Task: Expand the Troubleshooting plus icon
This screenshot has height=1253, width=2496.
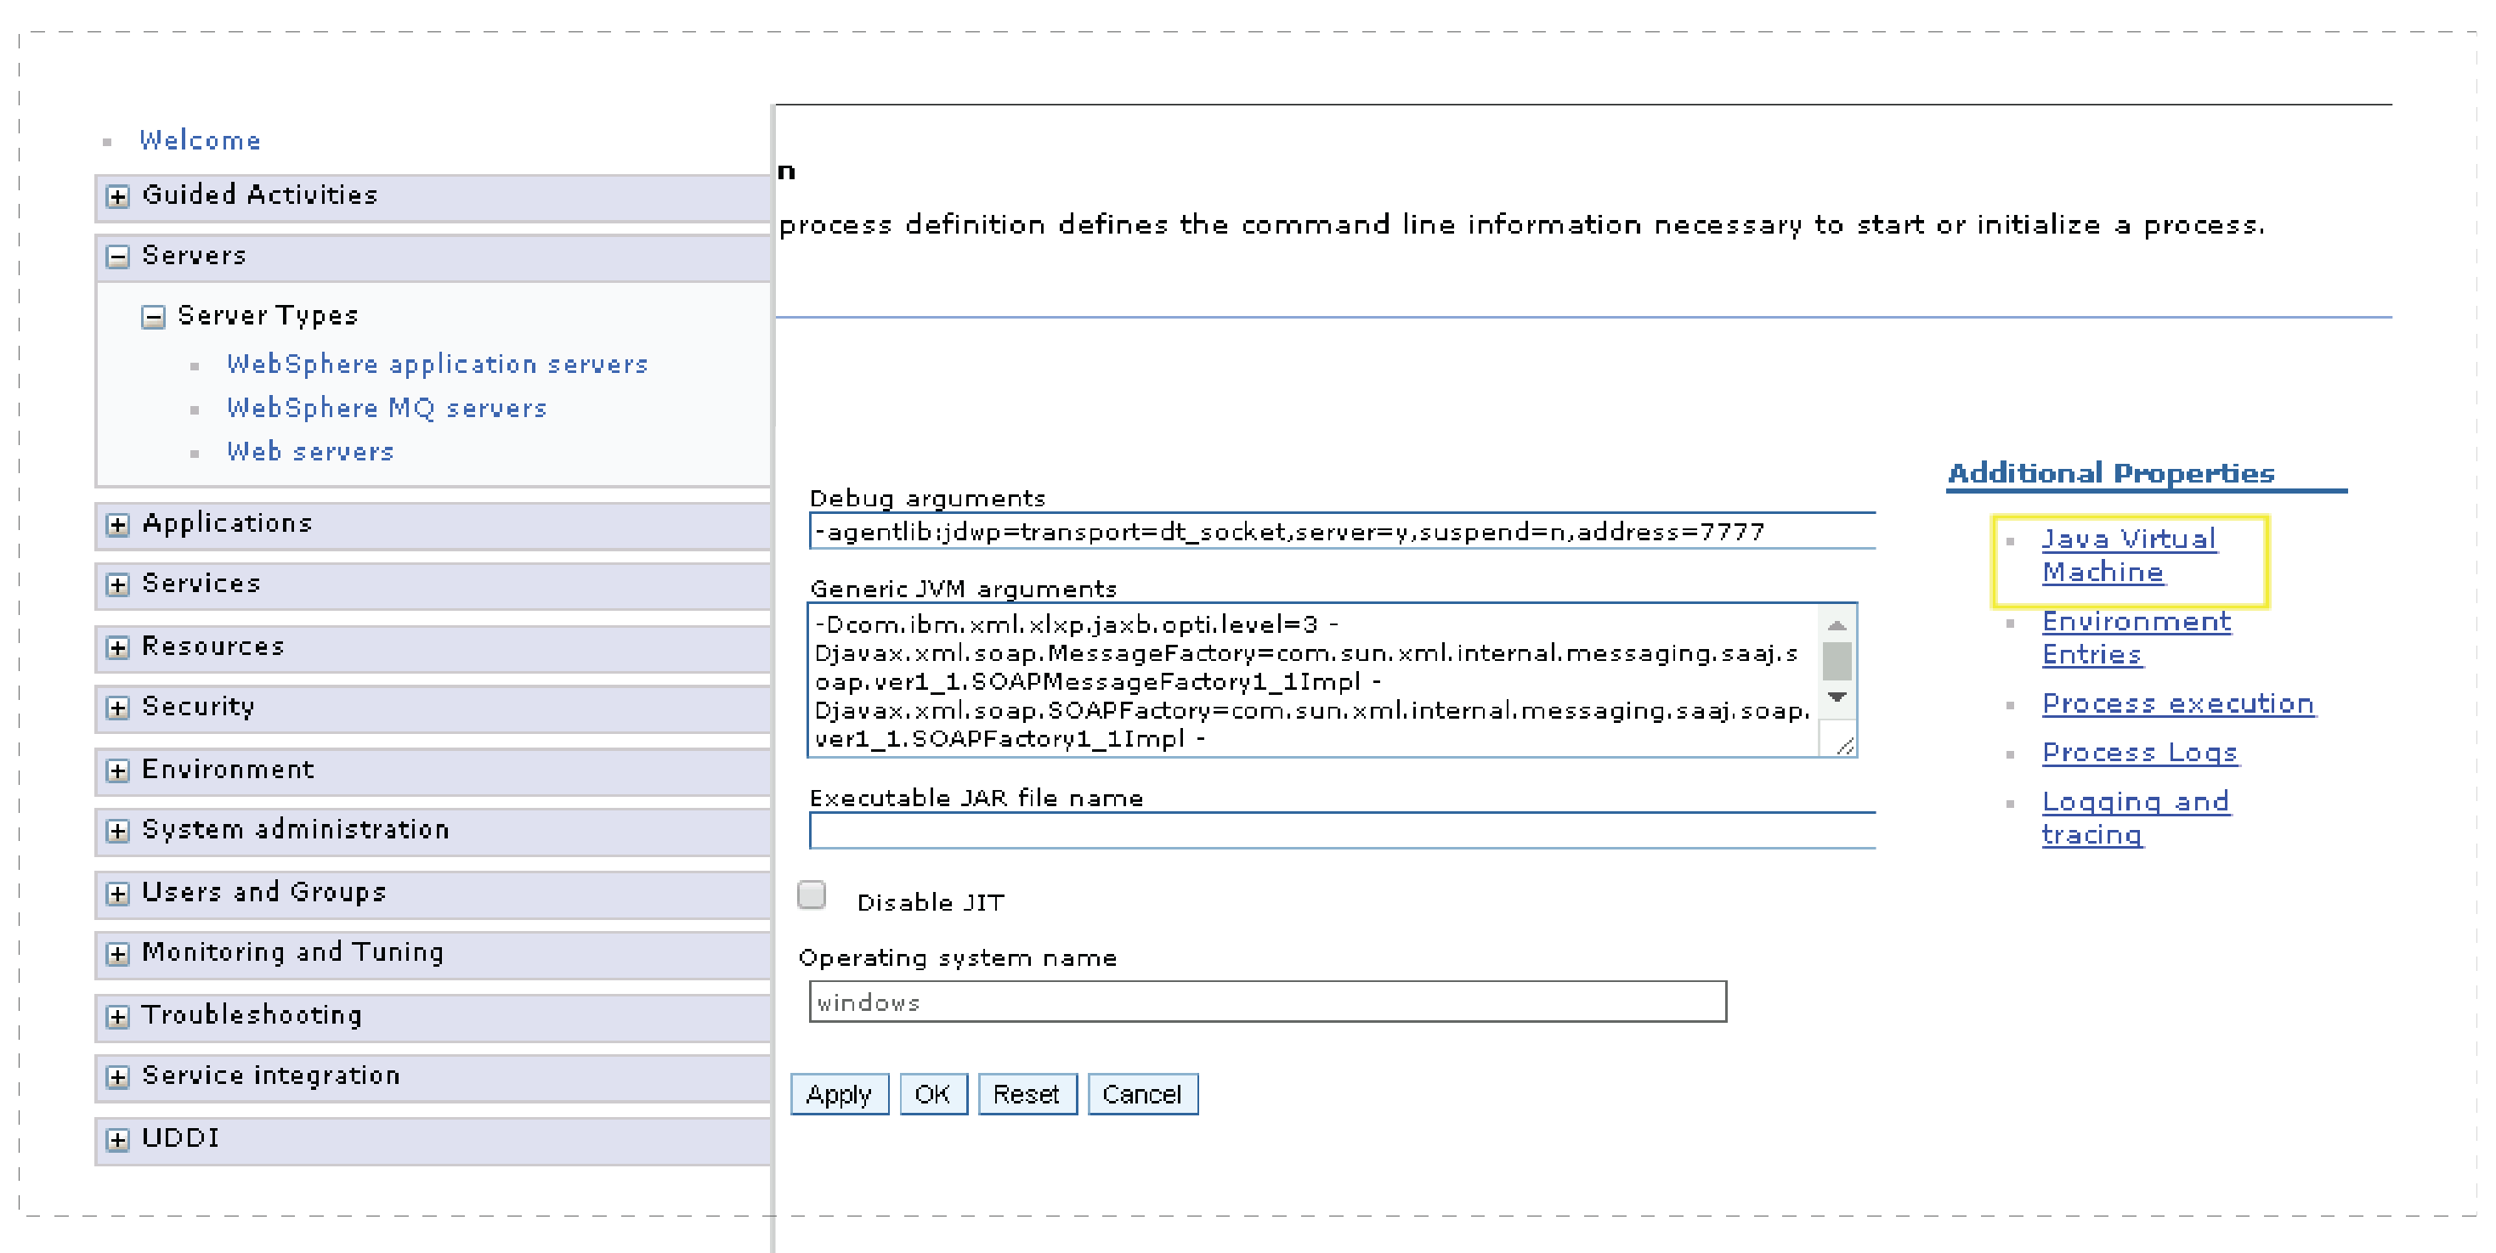Action: pyautogui.click(x=117, y=1017)
